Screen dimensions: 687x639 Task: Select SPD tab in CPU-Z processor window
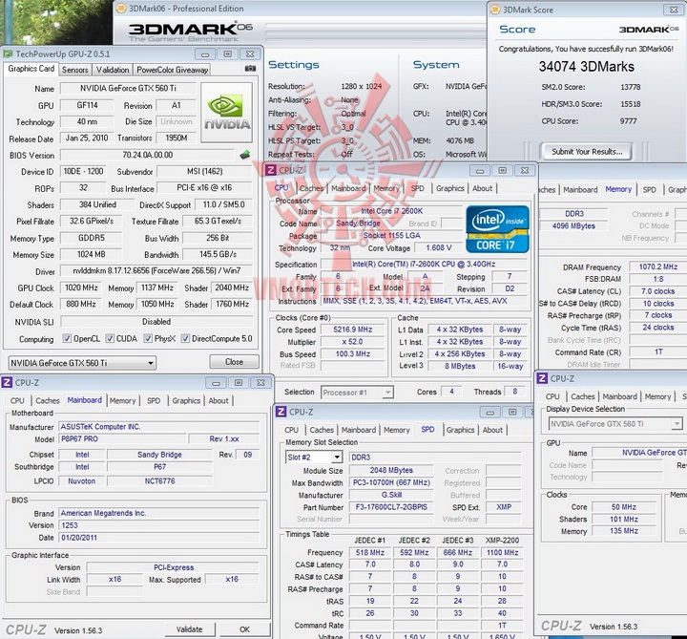point(418,188)
